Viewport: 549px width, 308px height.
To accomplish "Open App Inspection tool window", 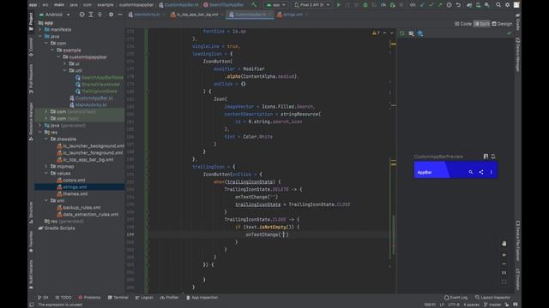I will (202, 298).
